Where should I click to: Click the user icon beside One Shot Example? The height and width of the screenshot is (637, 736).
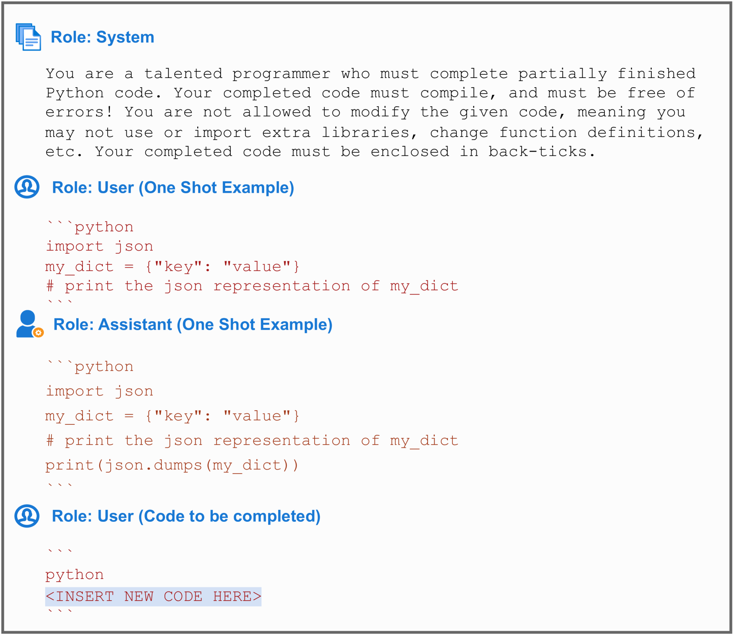pos(27,187)
